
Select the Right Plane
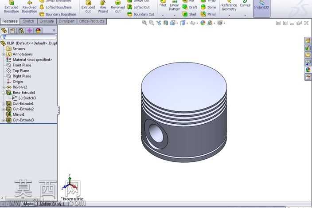(19, 76)
